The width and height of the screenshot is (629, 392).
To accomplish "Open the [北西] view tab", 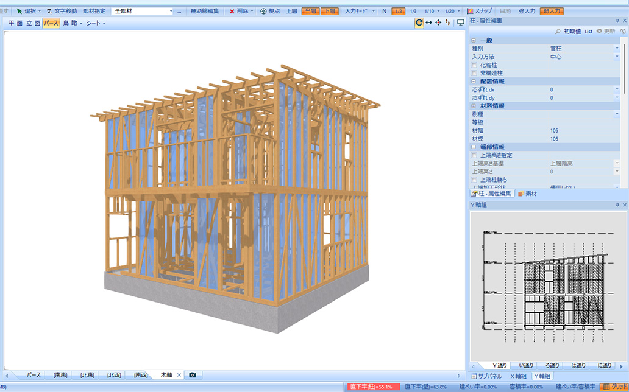I will [114, 375].
